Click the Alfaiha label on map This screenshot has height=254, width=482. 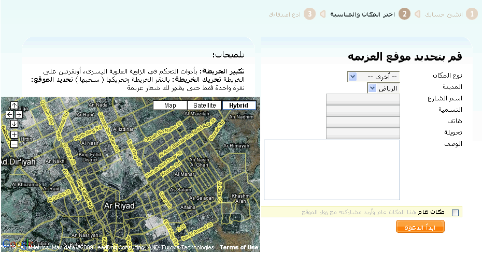(188, 207)
